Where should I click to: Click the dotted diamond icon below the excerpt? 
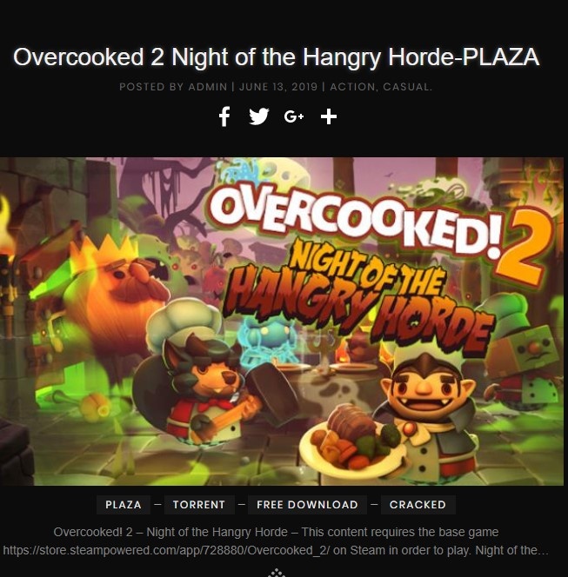pyautogui.click(x=277, y=573)
